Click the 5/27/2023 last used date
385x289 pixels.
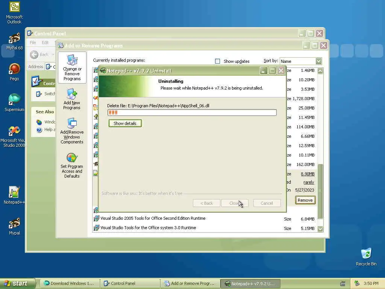[305, 190]
